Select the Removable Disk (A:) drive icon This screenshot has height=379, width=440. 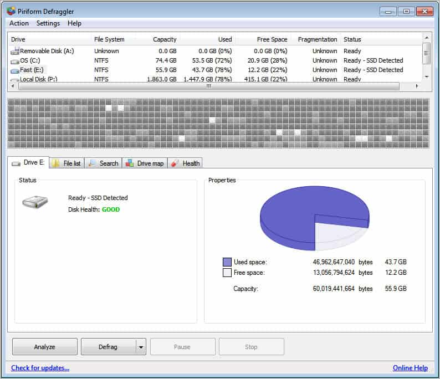[15, 51]
